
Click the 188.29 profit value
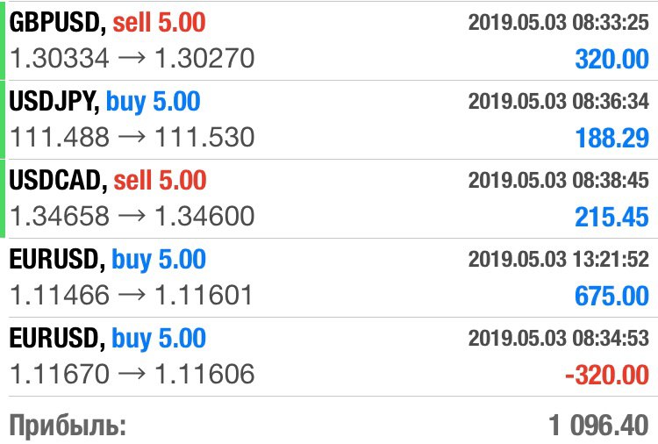click(612, 138)
